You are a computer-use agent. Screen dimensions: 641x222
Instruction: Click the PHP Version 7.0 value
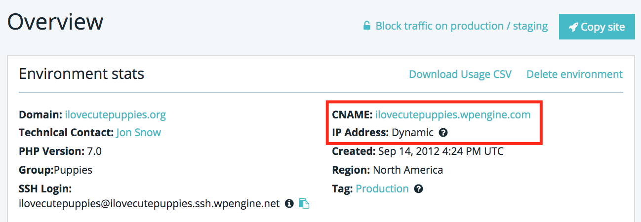pyautogui.click(x=94, y=151)
